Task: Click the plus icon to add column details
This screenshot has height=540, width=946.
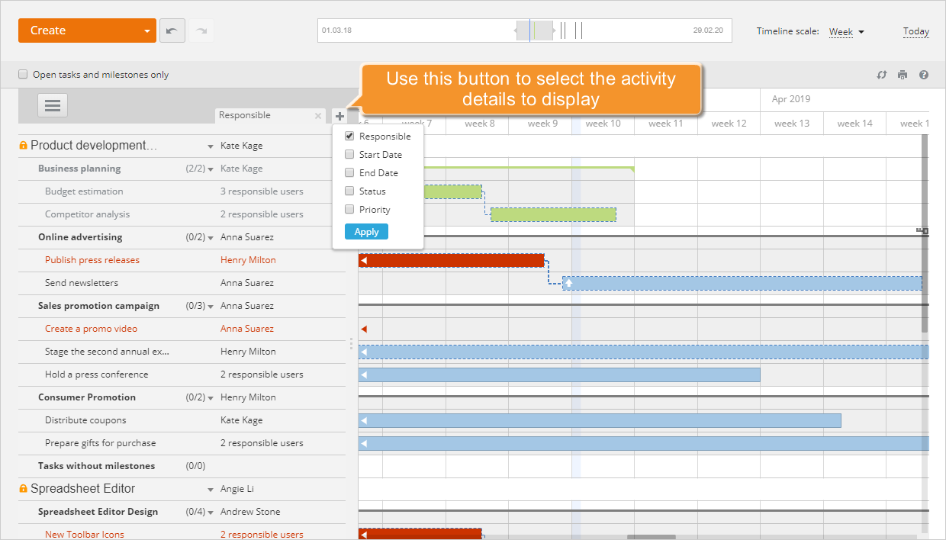Action: click(x=340, y=115)
